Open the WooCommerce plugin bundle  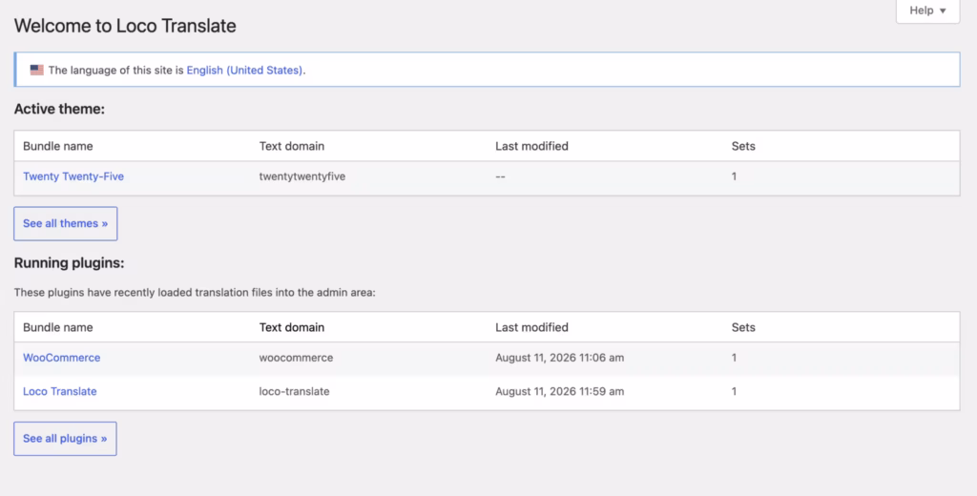[62, 358]
